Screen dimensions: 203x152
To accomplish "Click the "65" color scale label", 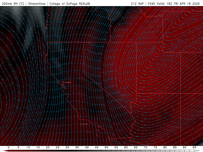I will point(136,147).
